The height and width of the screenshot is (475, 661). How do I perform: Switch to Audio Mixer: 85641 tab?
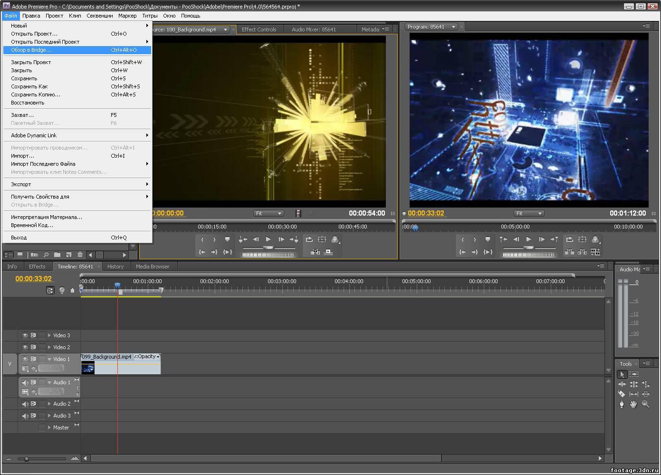[x=314, y=29]
